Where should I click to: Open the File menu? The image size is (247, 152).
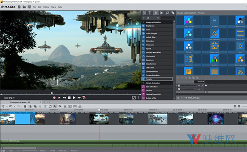click(34, 7)
